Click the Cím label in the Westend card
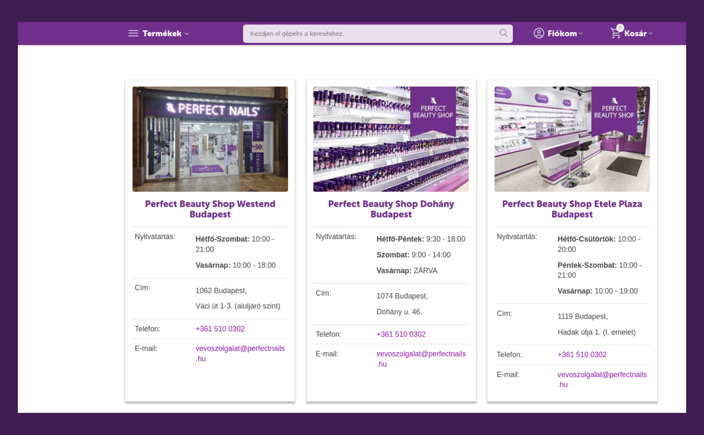This screenshot has height=435, width=704. 142,288
